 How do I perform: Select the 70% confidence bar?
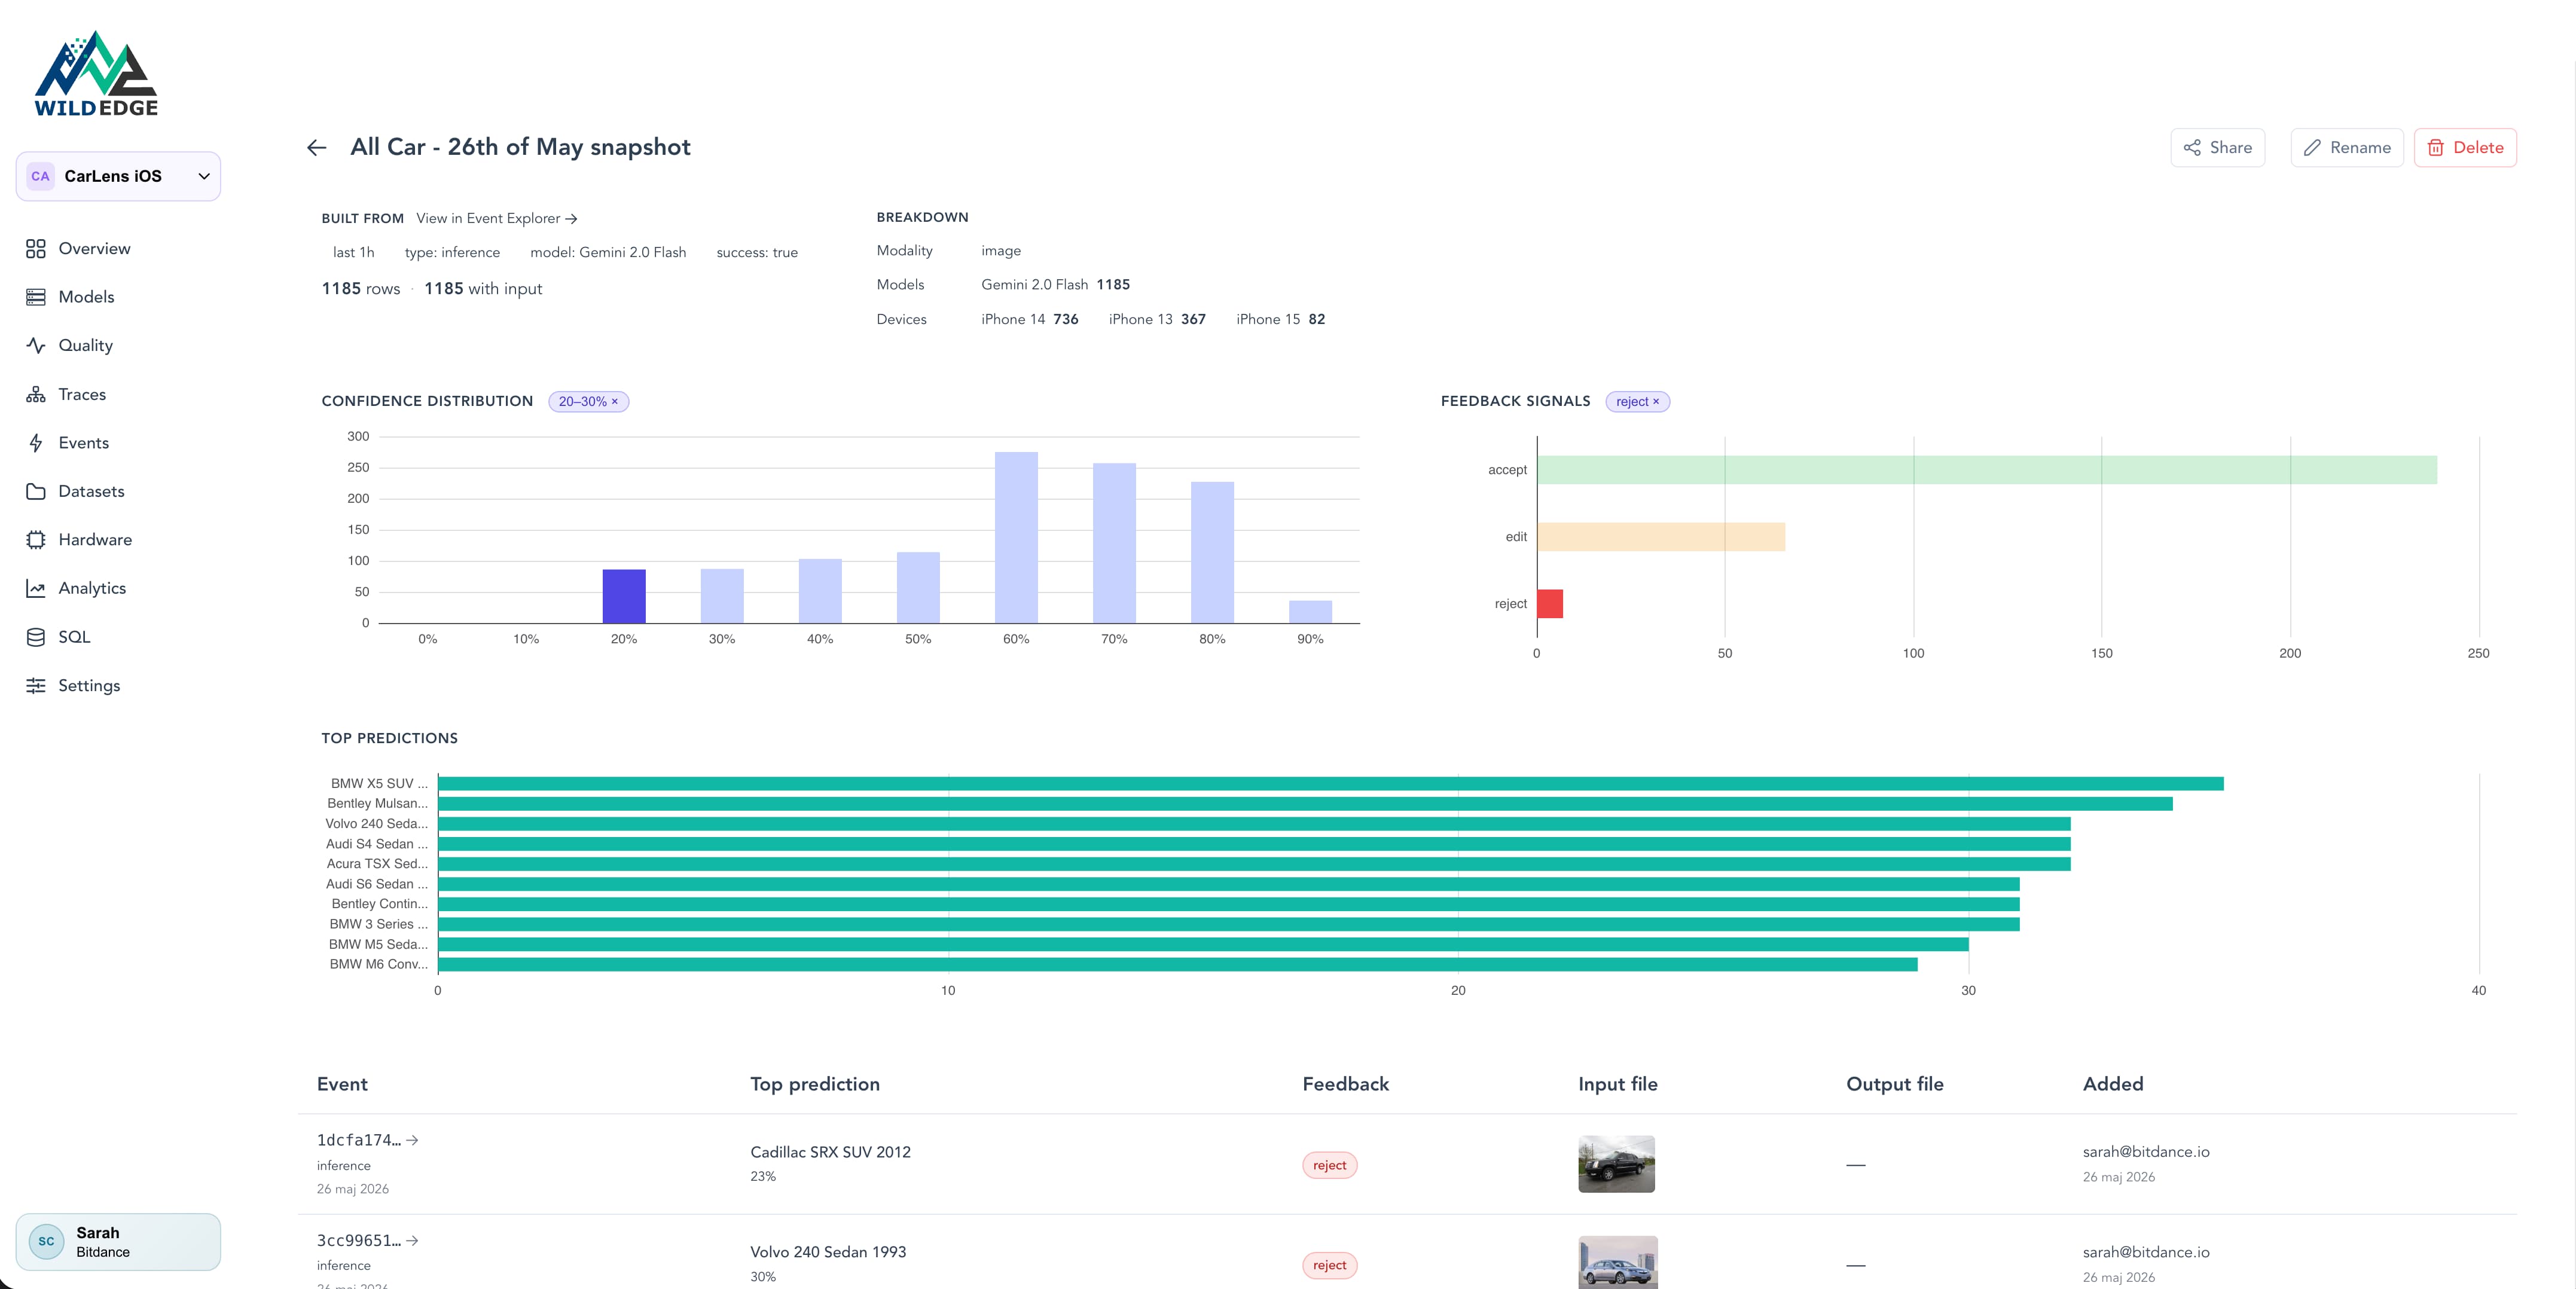[x=1114, y=544]
